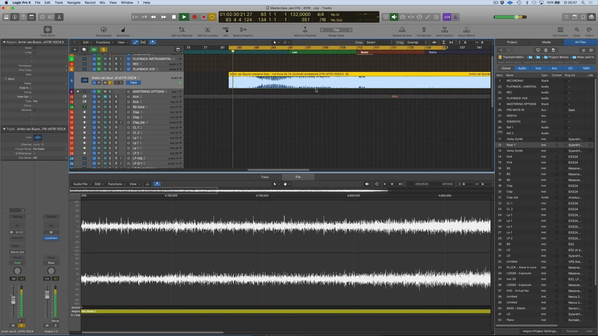This screenshot has width=598, height=336.
Task: Open the Snap mode dropdown
Action: click(379, 42)
